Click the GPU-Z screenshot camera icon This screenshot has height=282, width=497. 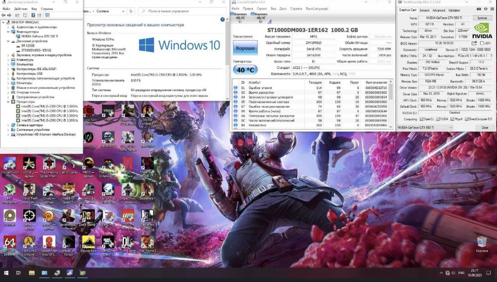coord(479,9)
